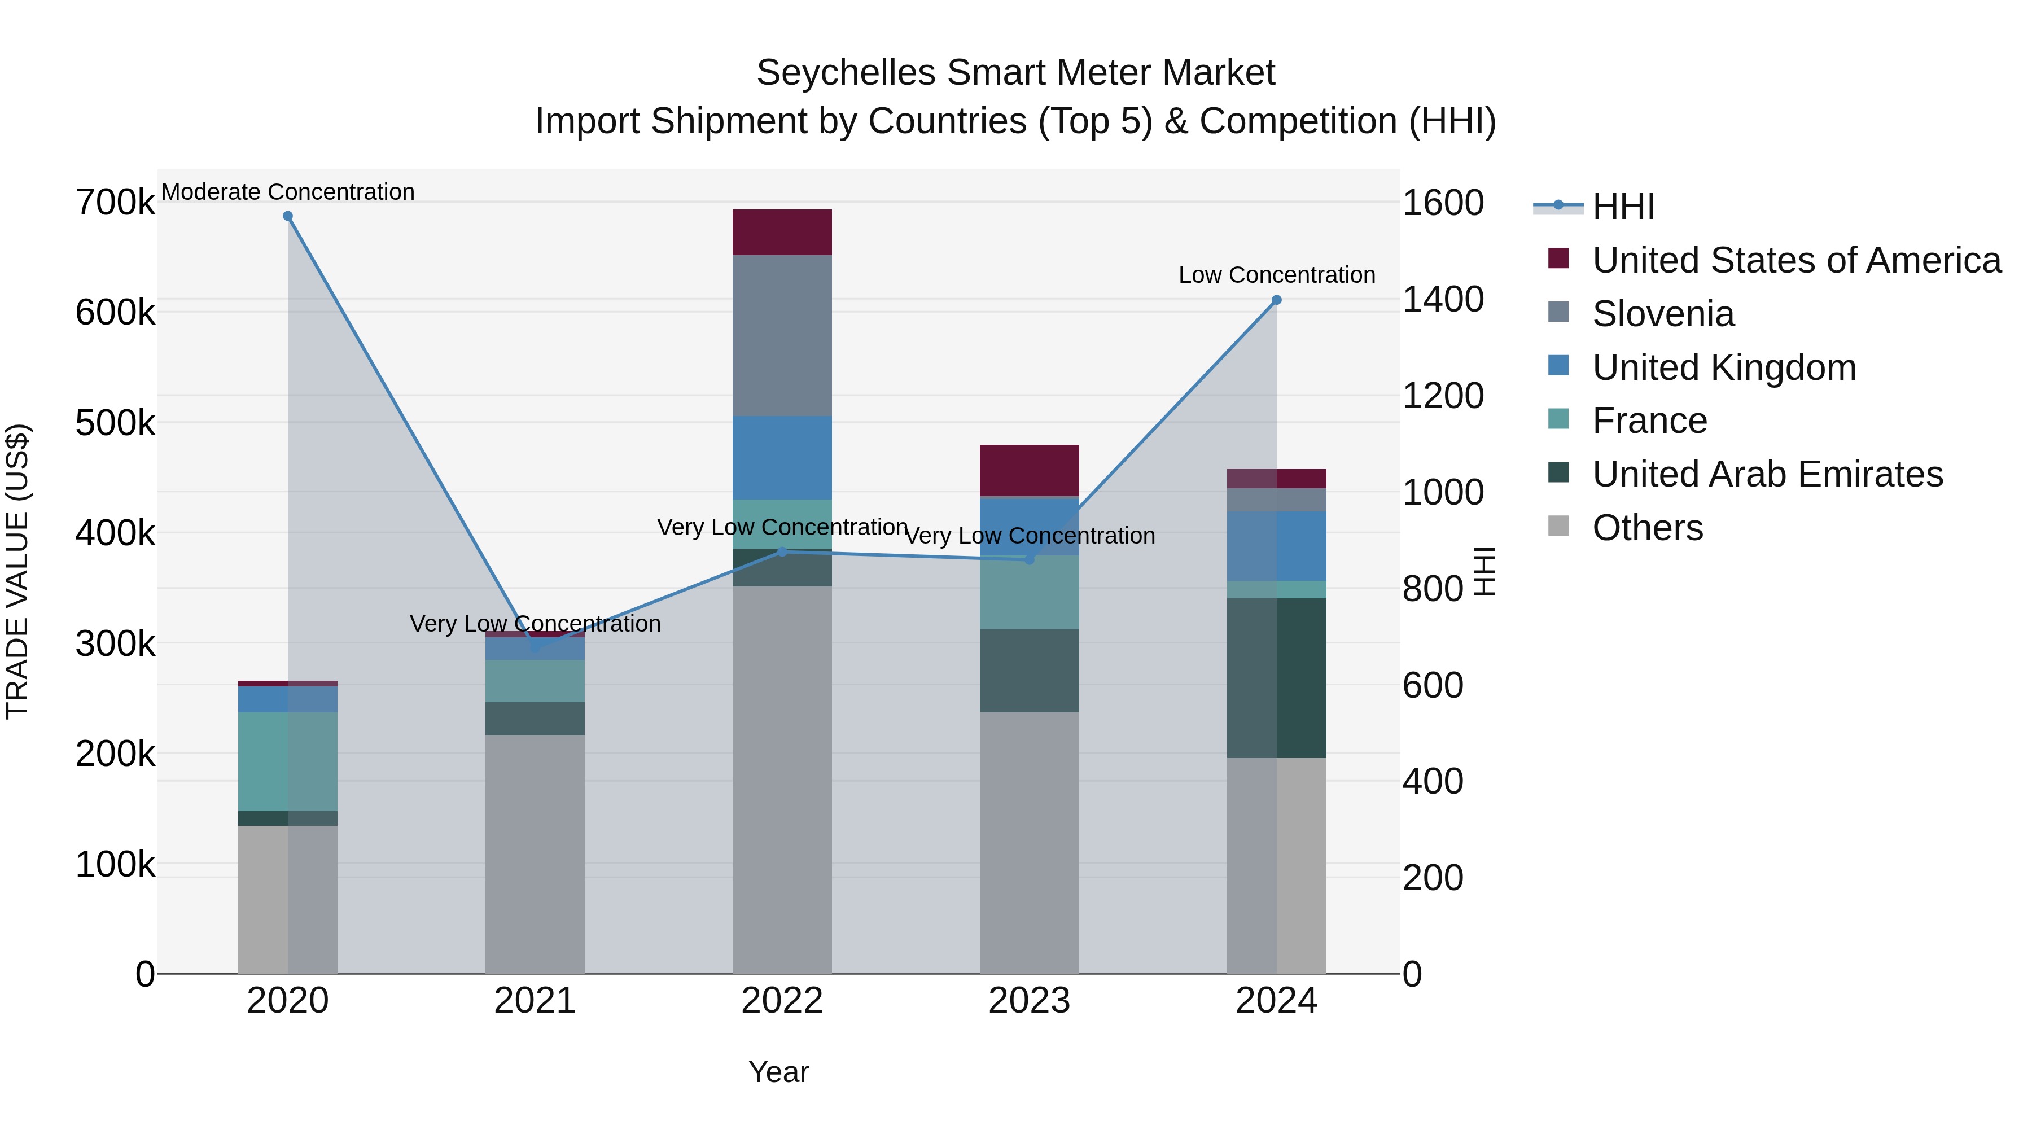2032x1143 pixels.
Task: Click the 2022 HHI data point
Action: click(x=782, y=552)
